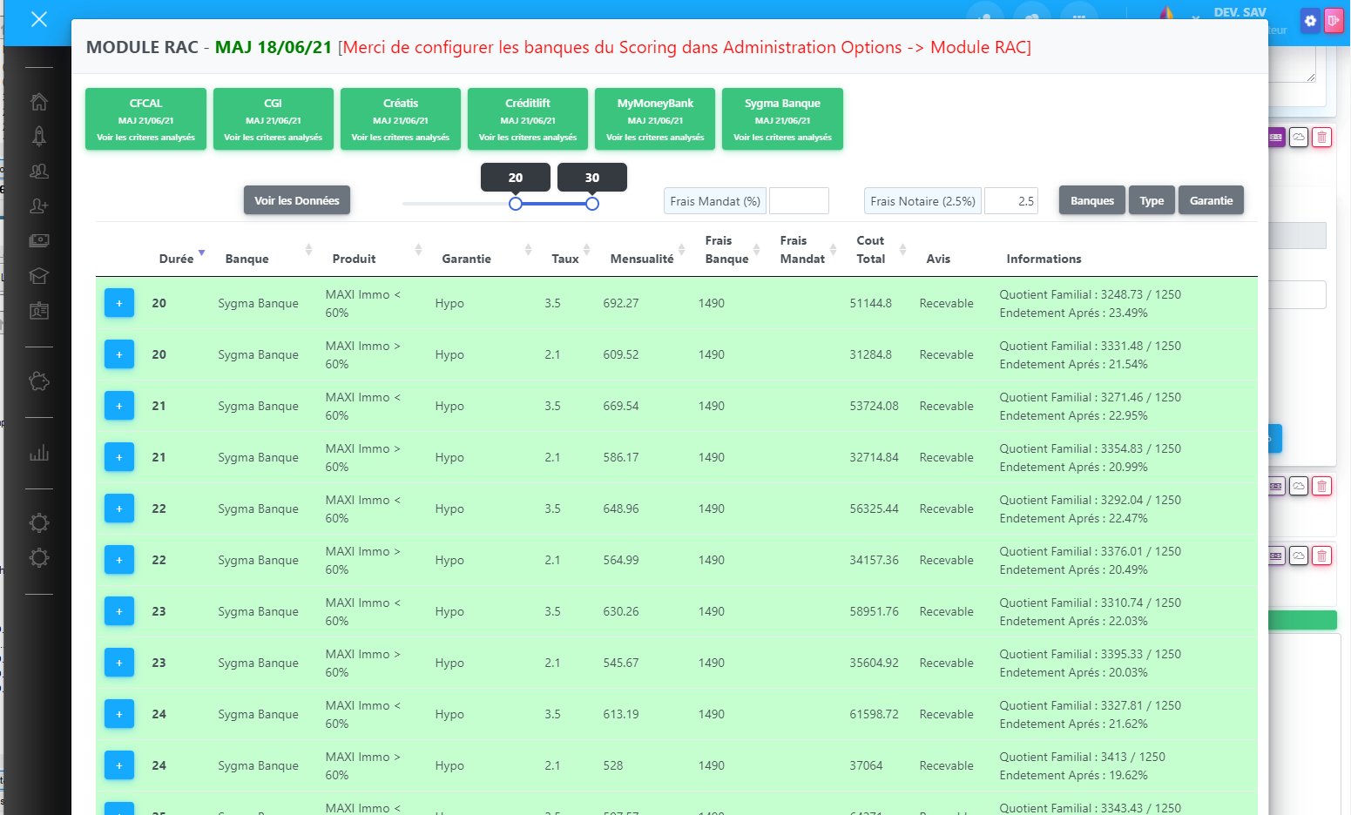Open the Créditlift bank criteria card
The height and width of the screenshot is (815, 1351).
pyautogui.click(x=528, y=119)
